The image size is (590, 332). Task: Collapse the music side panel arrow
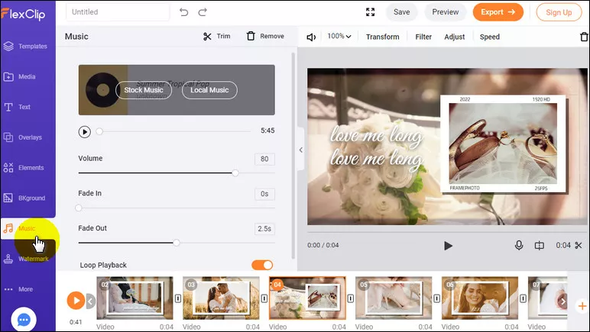(x=300, y=150)
